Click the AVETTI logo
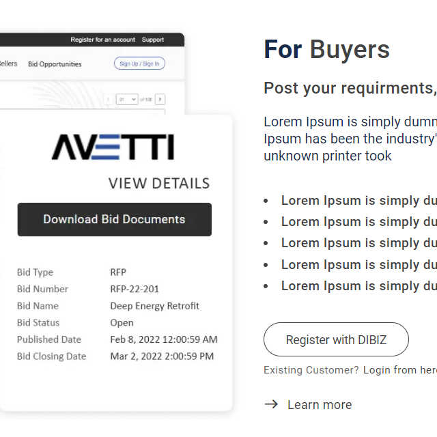The height and width of the screenshot is (437, 437). pyautogui.click(x=113, y=147)
